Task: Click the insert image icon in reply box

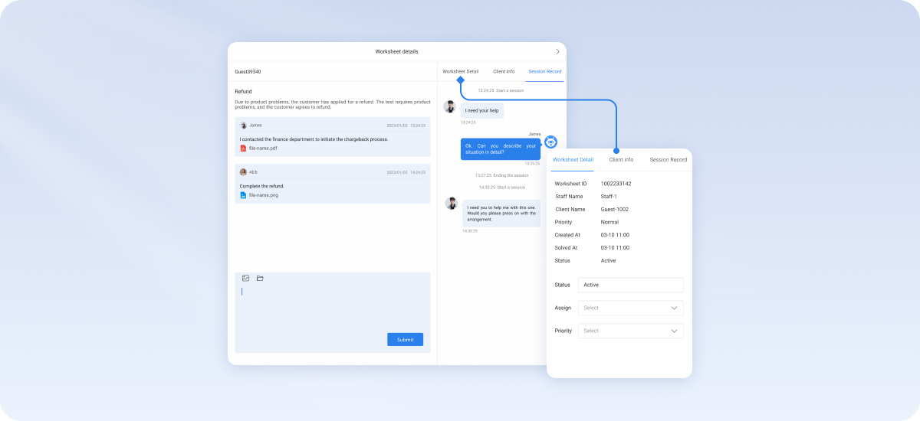Action: pyautogui.click(x=245, y=278)
